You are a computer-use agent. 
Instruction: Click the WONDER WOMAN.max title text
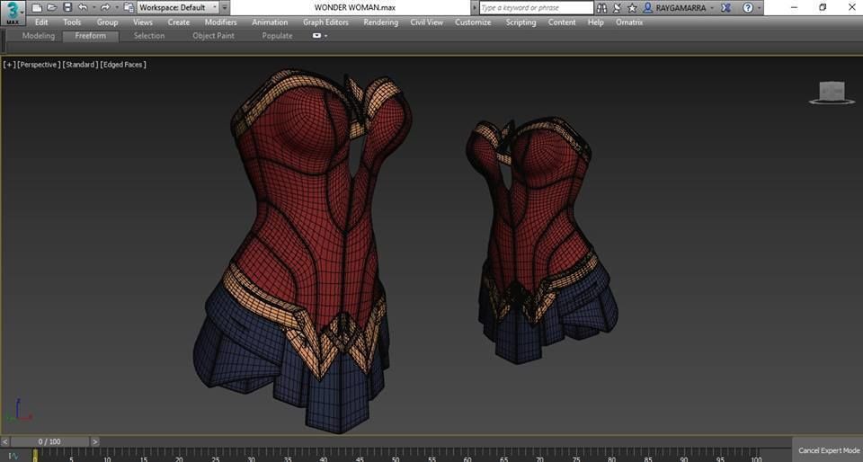(355, 8)
